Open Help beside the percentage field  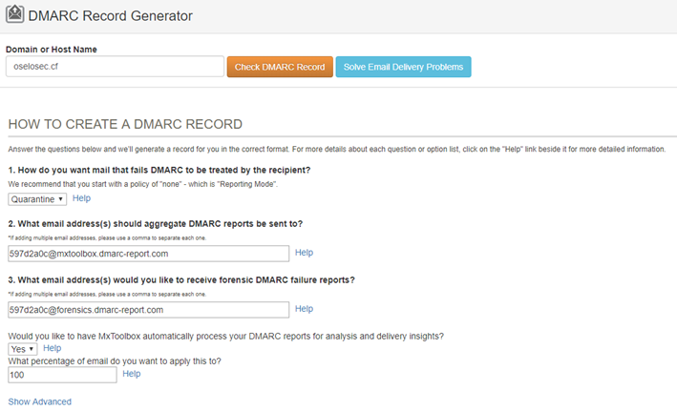click(132, 374)
